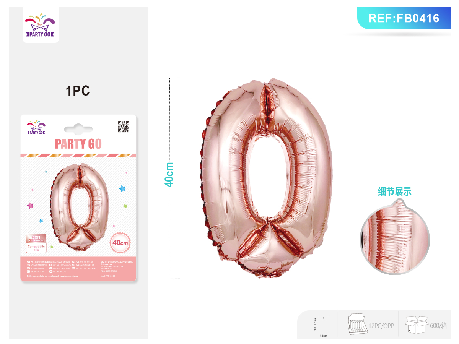
Task: Select the REF:FB0416 reference badge
Action: [x=404, y=18]
